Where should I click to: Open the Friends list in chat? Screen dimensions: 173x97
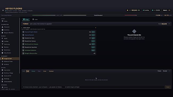click(159, 71)
